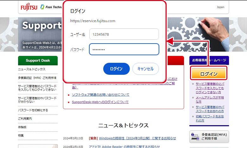This screenshot has height=148, width=247.
Task: Click the ユーザー名 label
Action: [78, 34]
